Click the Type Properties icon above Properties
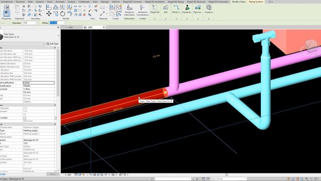The width and height of the screenshot is (321, 181). pyautogui.click(x=7, y=7)
